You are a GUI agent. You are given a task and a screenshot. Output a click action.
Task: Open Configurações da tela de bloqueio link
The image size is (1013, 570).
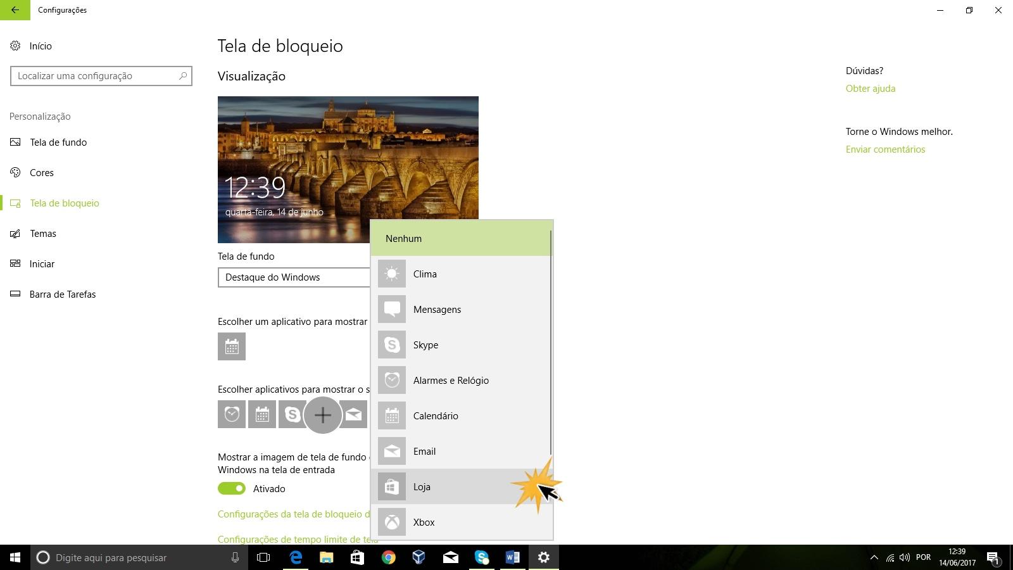click(294, 514)
